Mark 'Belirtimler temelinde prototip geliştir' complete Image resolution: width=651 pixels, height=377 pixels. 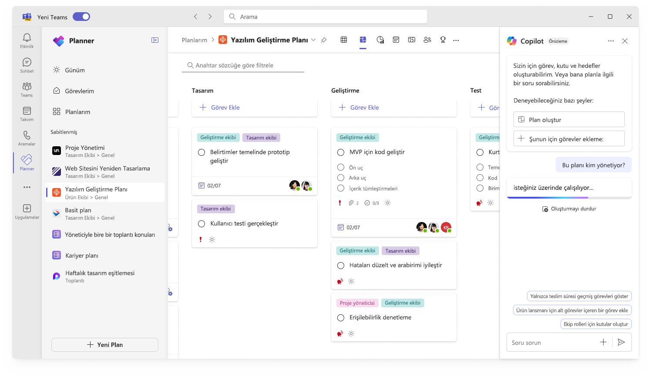tap(201, 152)
